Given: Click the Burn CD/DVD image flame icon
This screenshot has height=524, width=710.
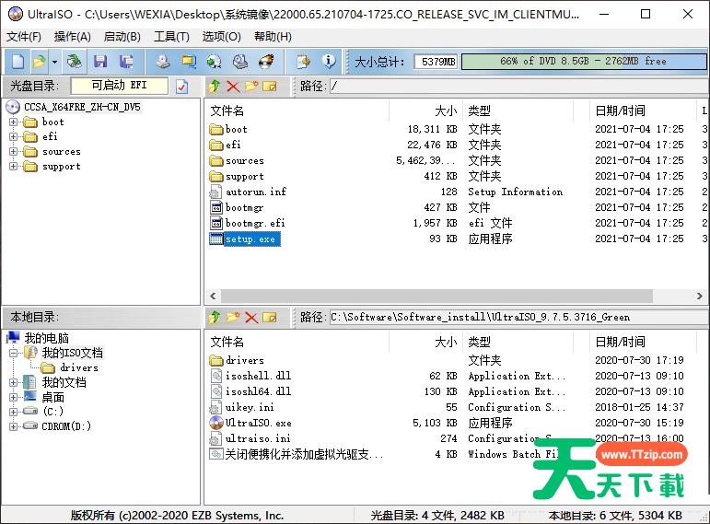Looking at the screenshot, I should (x=266, y=62).
